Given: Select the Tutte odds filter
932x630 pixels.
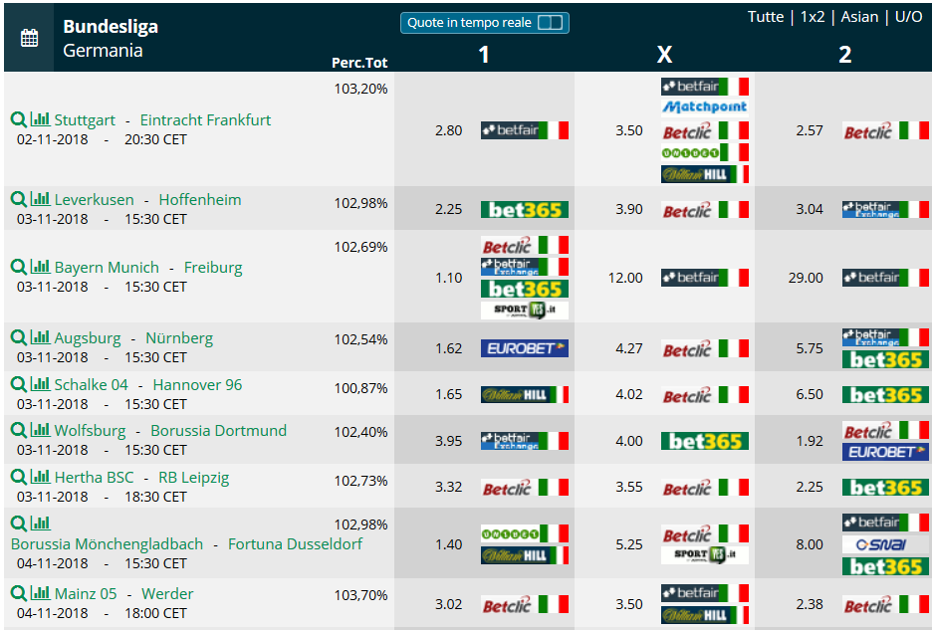Looking at the screenshot, I should point(766,17).
